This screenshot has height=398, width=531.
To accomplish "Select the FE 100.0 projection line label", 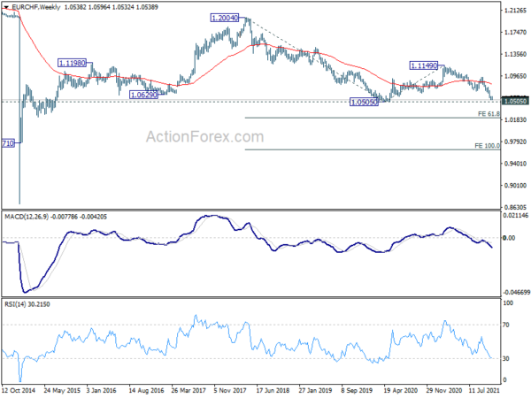I will click(x=487, y=146).
